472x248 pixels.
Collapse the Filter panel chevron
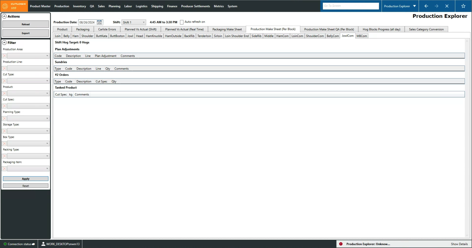pyautogui.click(x=4, y=42)
